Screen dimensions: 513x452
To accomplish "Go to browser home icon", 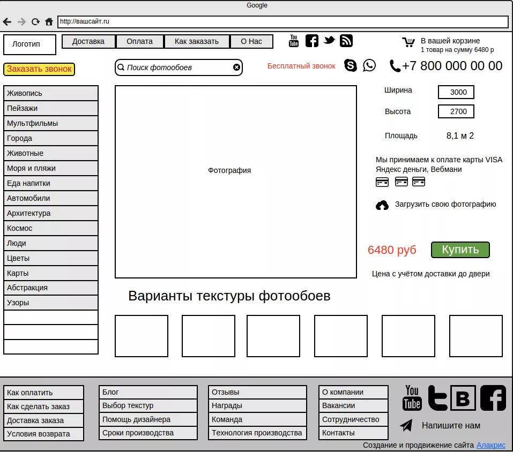I will [49, 22].
